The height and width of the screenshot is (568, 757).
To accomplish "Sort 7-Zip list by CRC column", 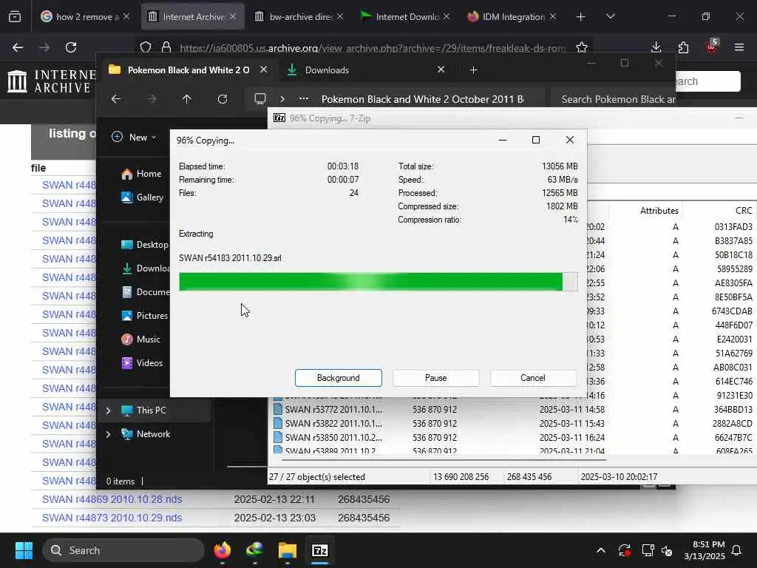I will click(744, 211).
